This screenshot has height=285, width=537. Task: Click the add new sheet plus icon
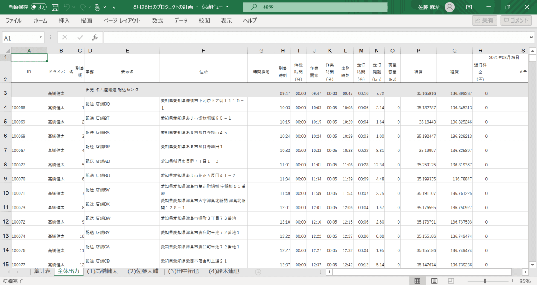[x=258, y=272]
